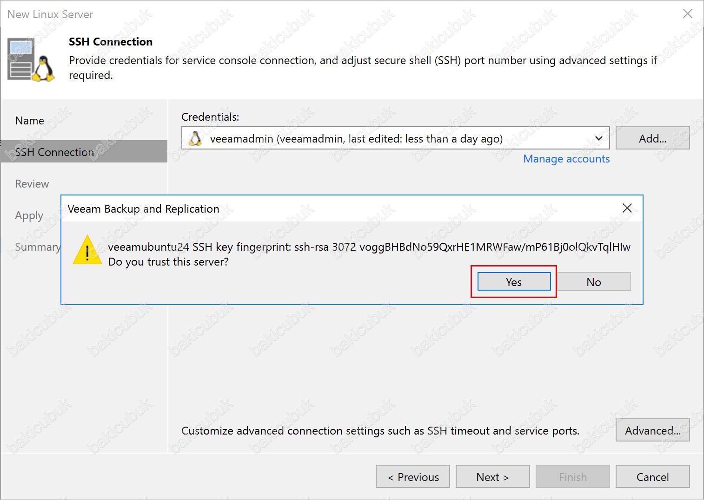Click the 'New Linux Server' window title

click(x=50, y=14)
